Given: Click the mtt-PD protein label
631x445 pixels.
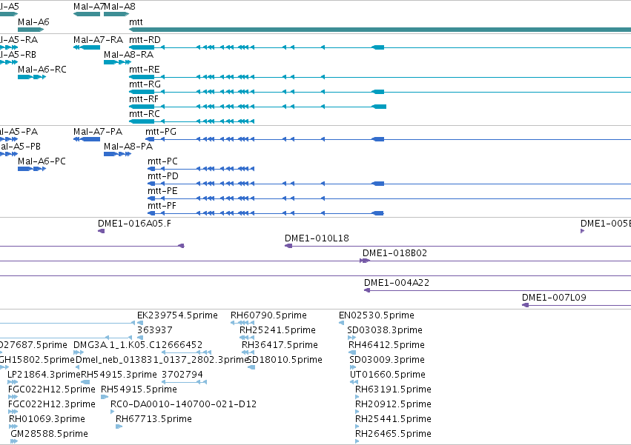Looking at the screenshot, I should (163, 176).
